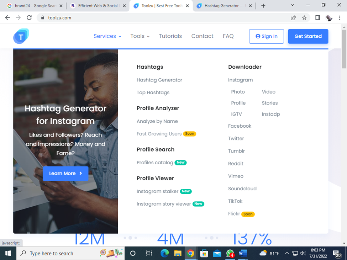Viewport: 347px width, 260px height.
Task: Click the Windows taskbar search box
Action: click(x=70, y=253)
